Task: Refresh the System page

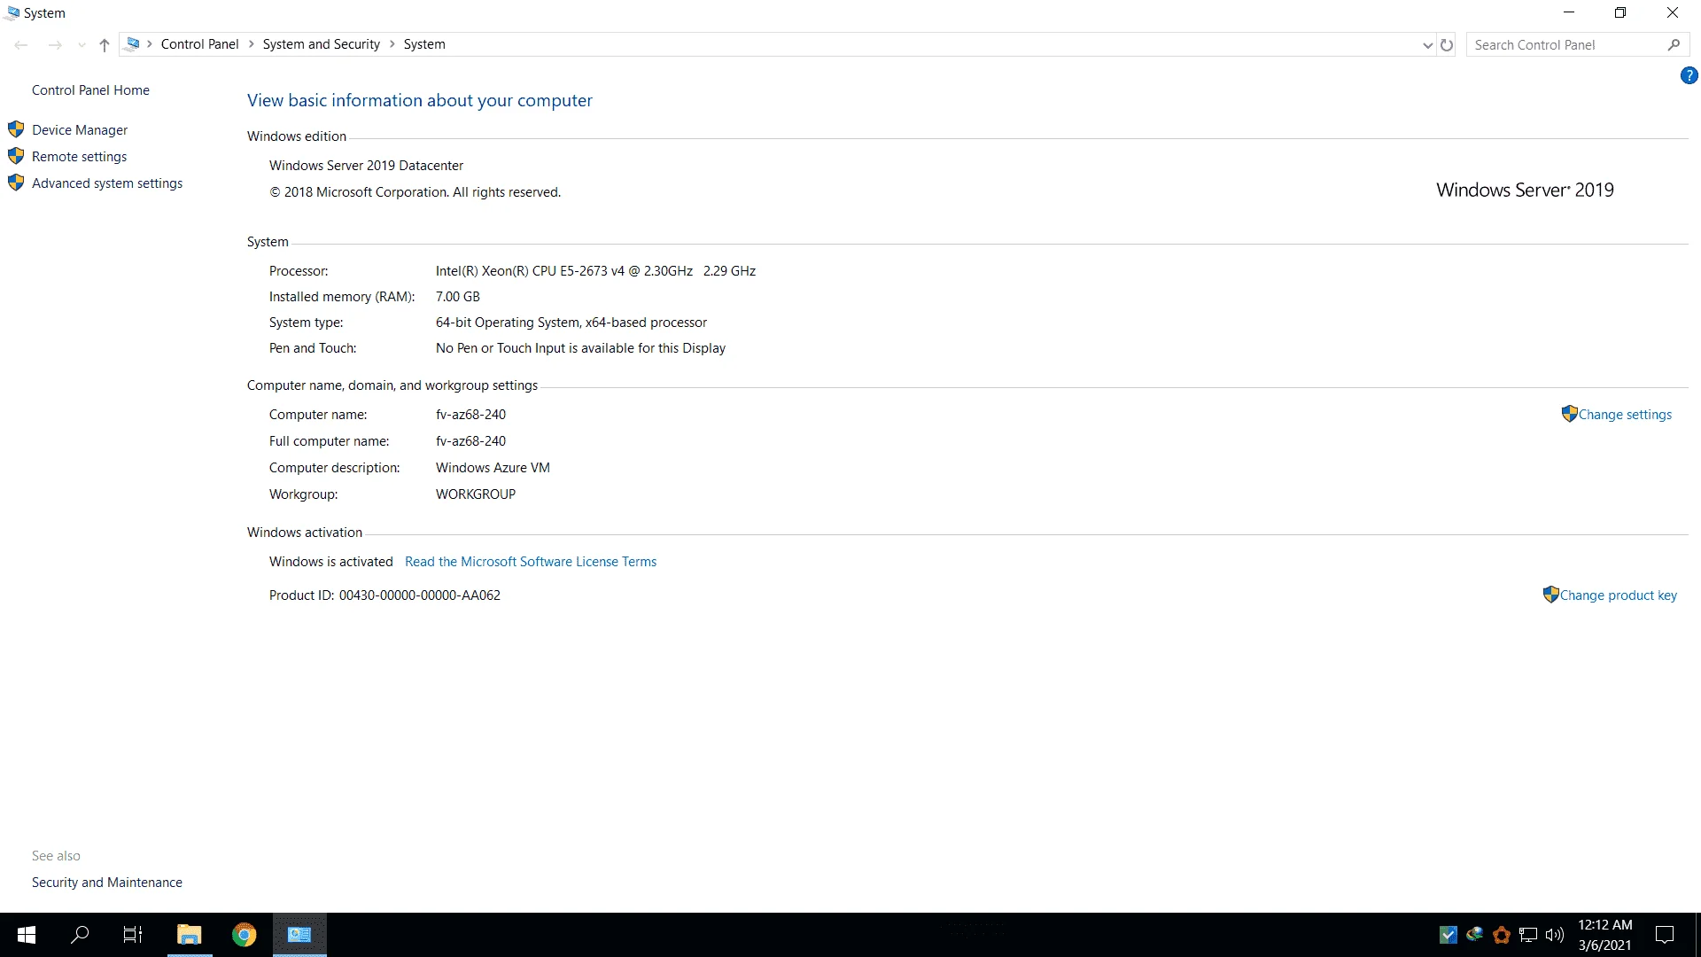Action: [x=1447, y=45]
